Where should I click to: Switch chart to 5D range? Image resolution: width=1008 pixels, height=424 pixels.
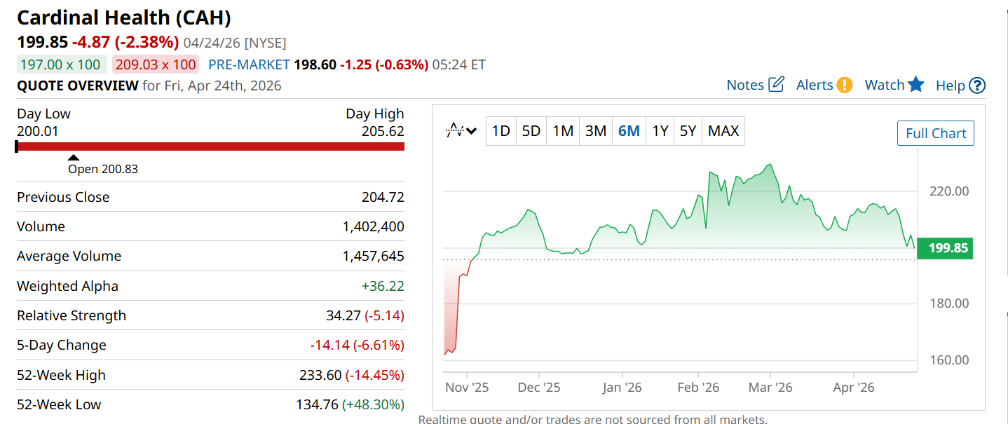pos(531,131)
